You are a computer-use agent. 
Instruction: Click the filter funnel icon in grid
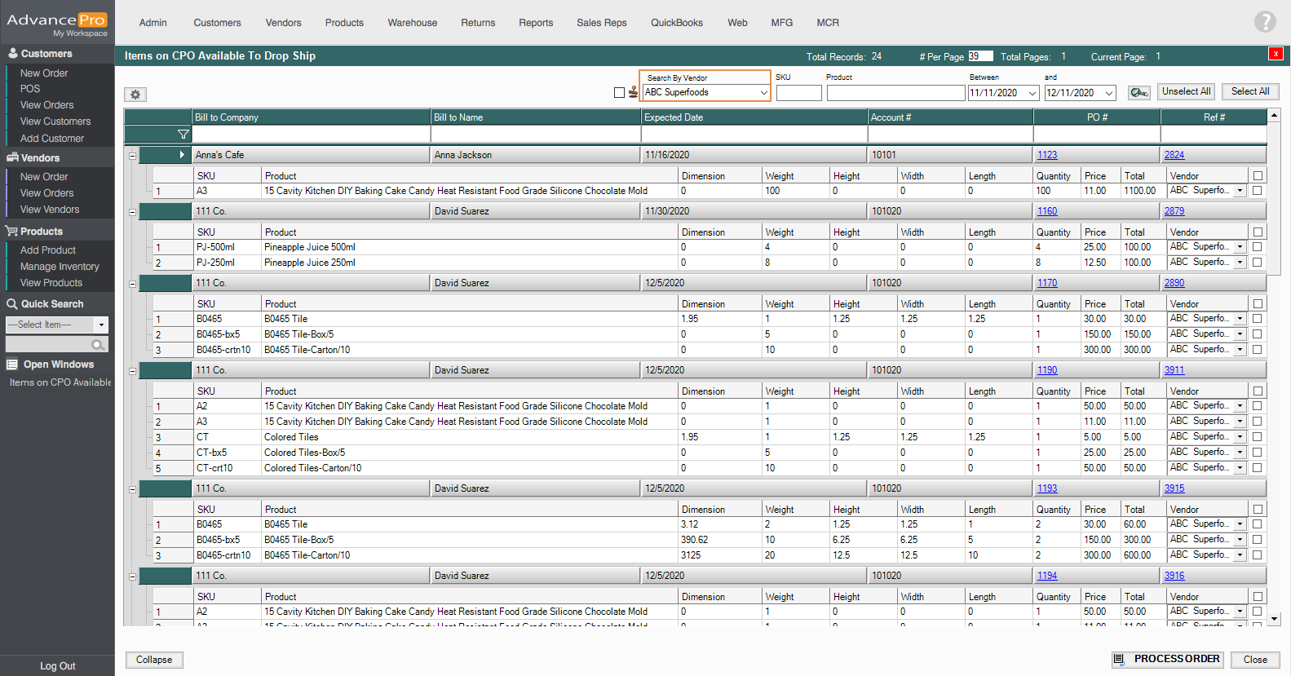[x=183, y=135]
